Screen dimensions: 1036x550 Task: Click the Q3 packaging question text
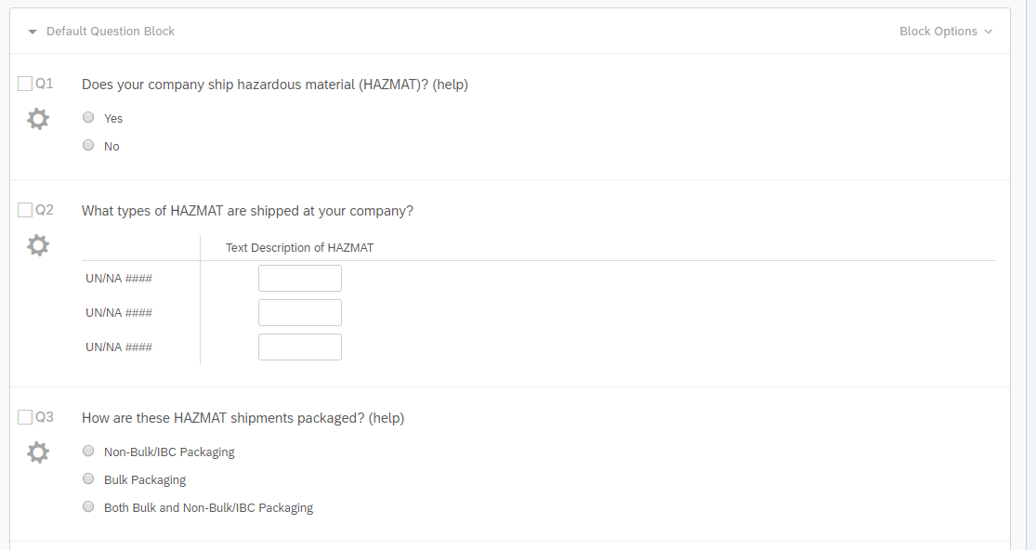pyautogui.click(x=243, y=418)
